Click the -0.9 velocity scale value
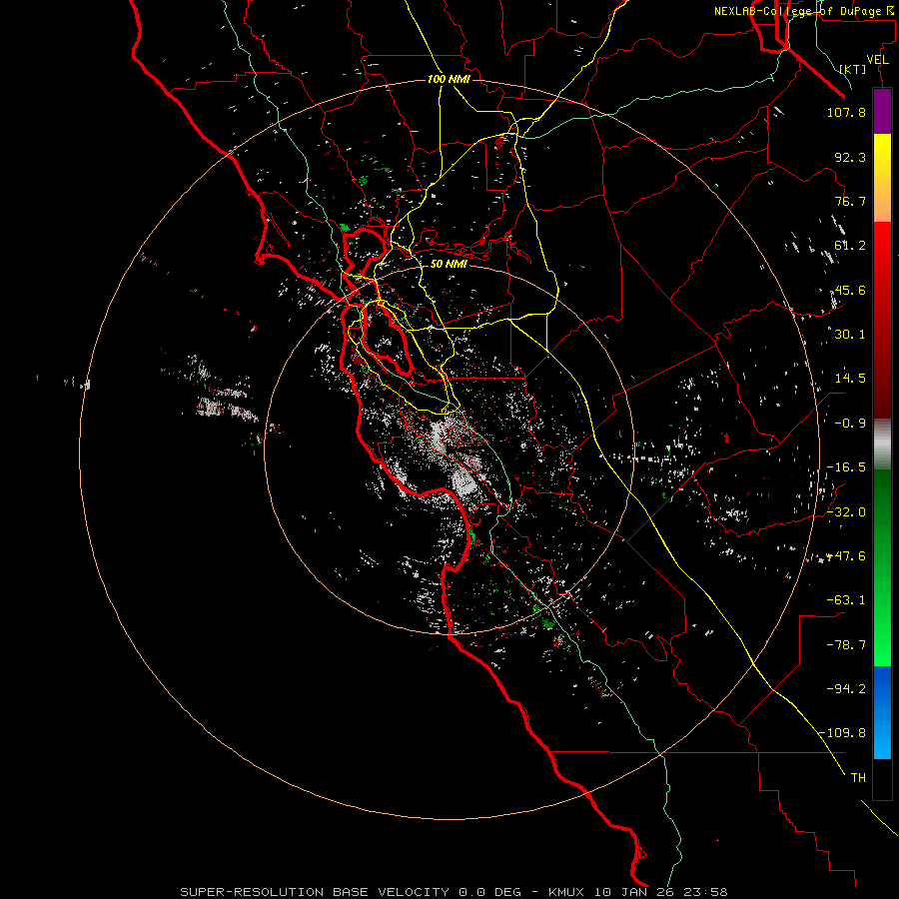This screenshot has height=899, width=899. (850, 424)
